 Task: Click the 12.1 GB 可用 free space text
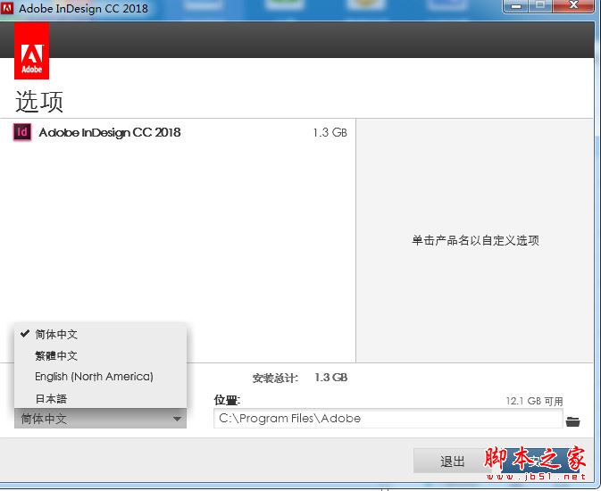(534, 402)
